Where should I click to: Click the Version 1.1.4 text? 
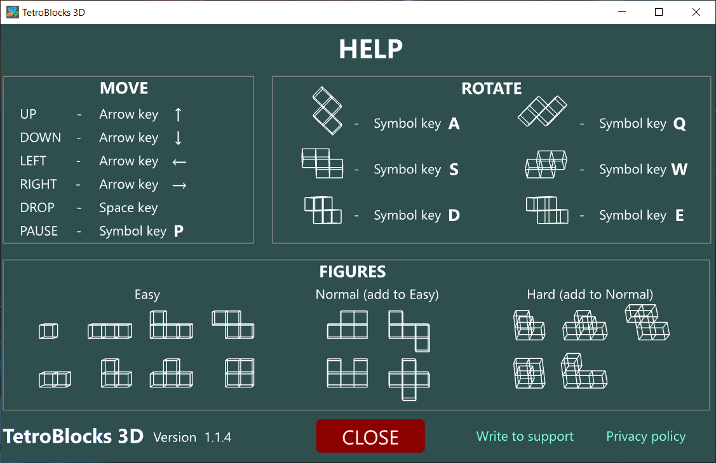coord(193,438)
